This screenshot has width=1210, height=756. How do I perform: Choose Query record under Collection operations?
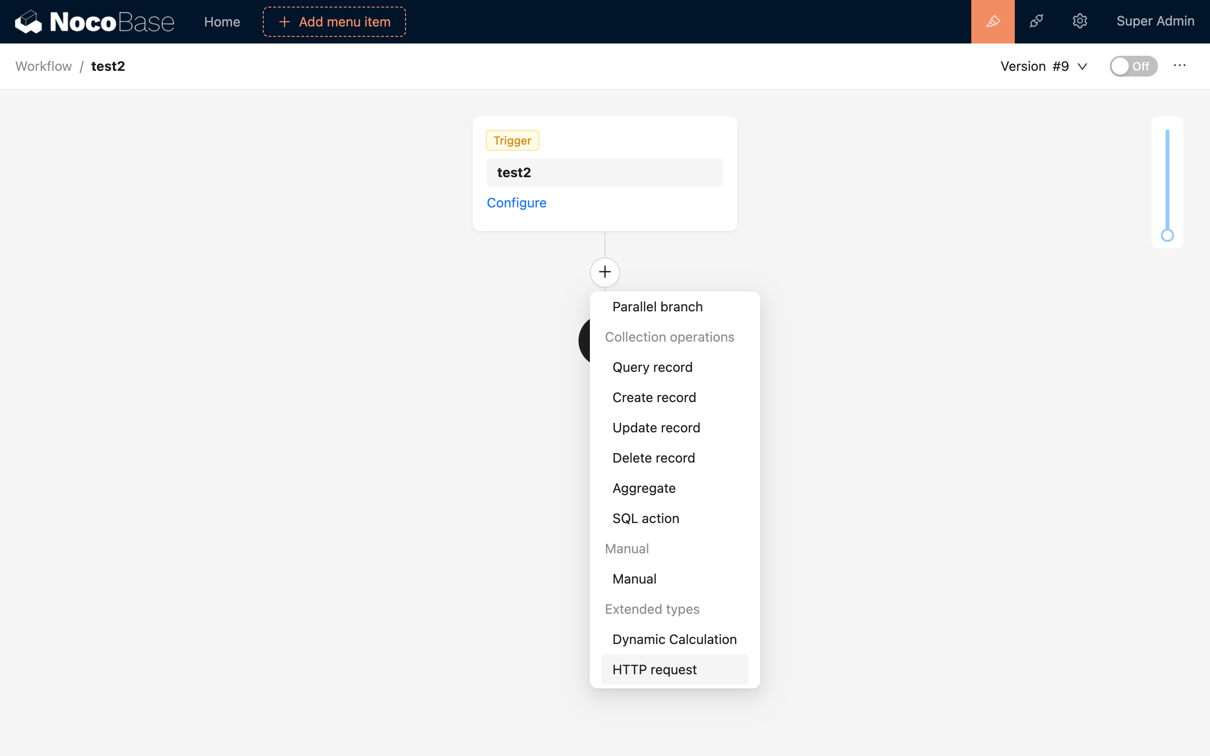pyautogui.click(x=651, y=367)
